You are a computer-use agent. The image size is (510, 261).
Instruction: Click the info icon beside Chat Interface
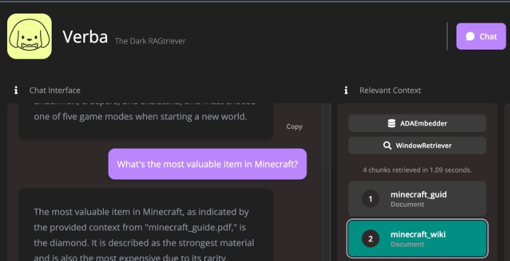tap(15, 90)
